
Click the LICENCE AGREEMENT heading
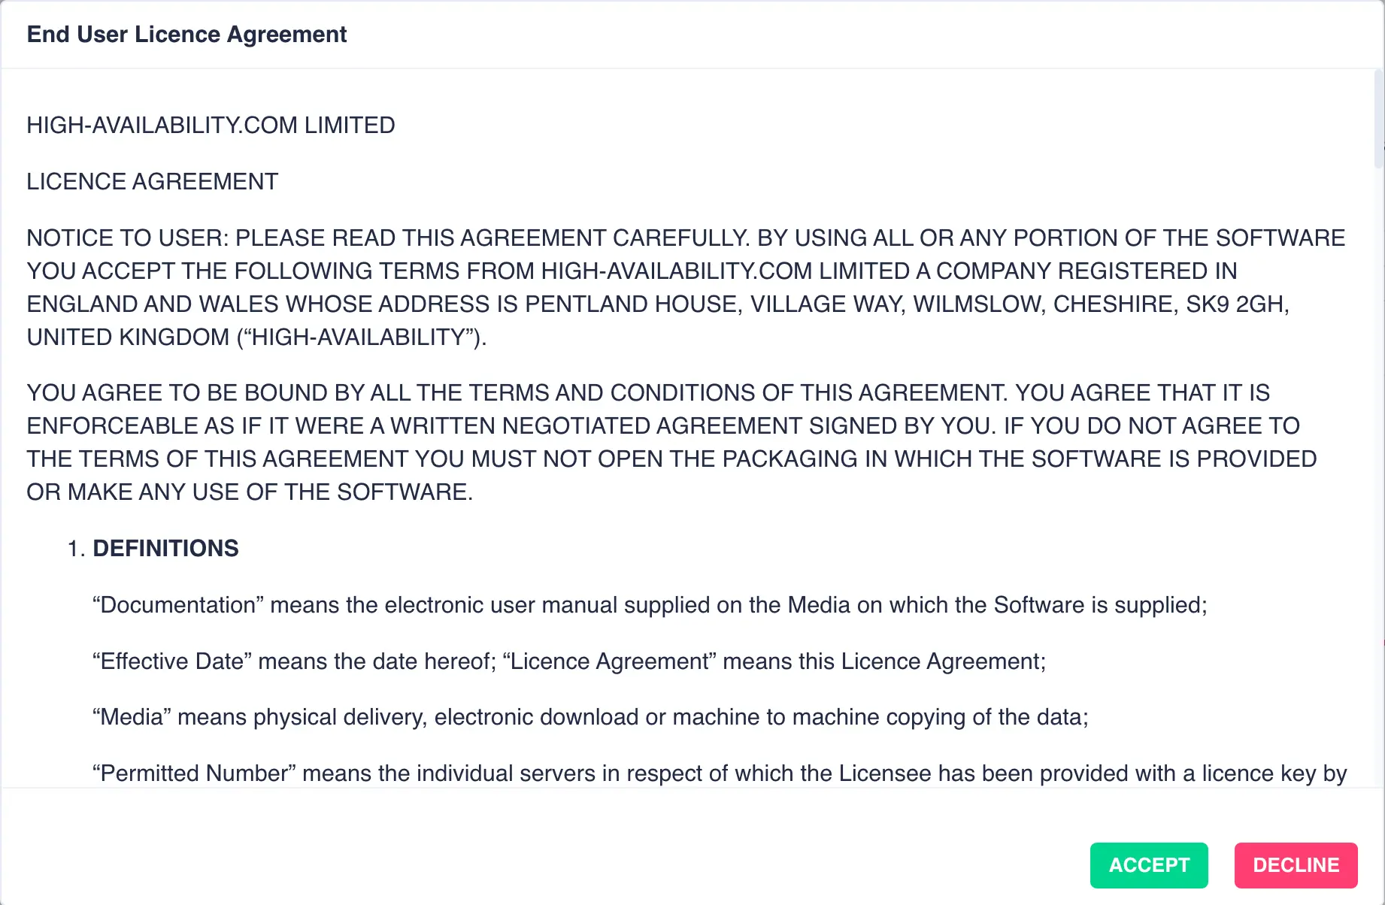[151, 180]
